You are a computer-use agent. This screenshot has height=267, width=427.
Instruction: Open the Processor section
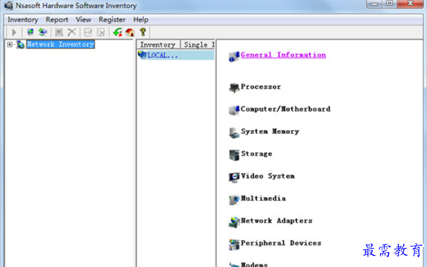261,87
